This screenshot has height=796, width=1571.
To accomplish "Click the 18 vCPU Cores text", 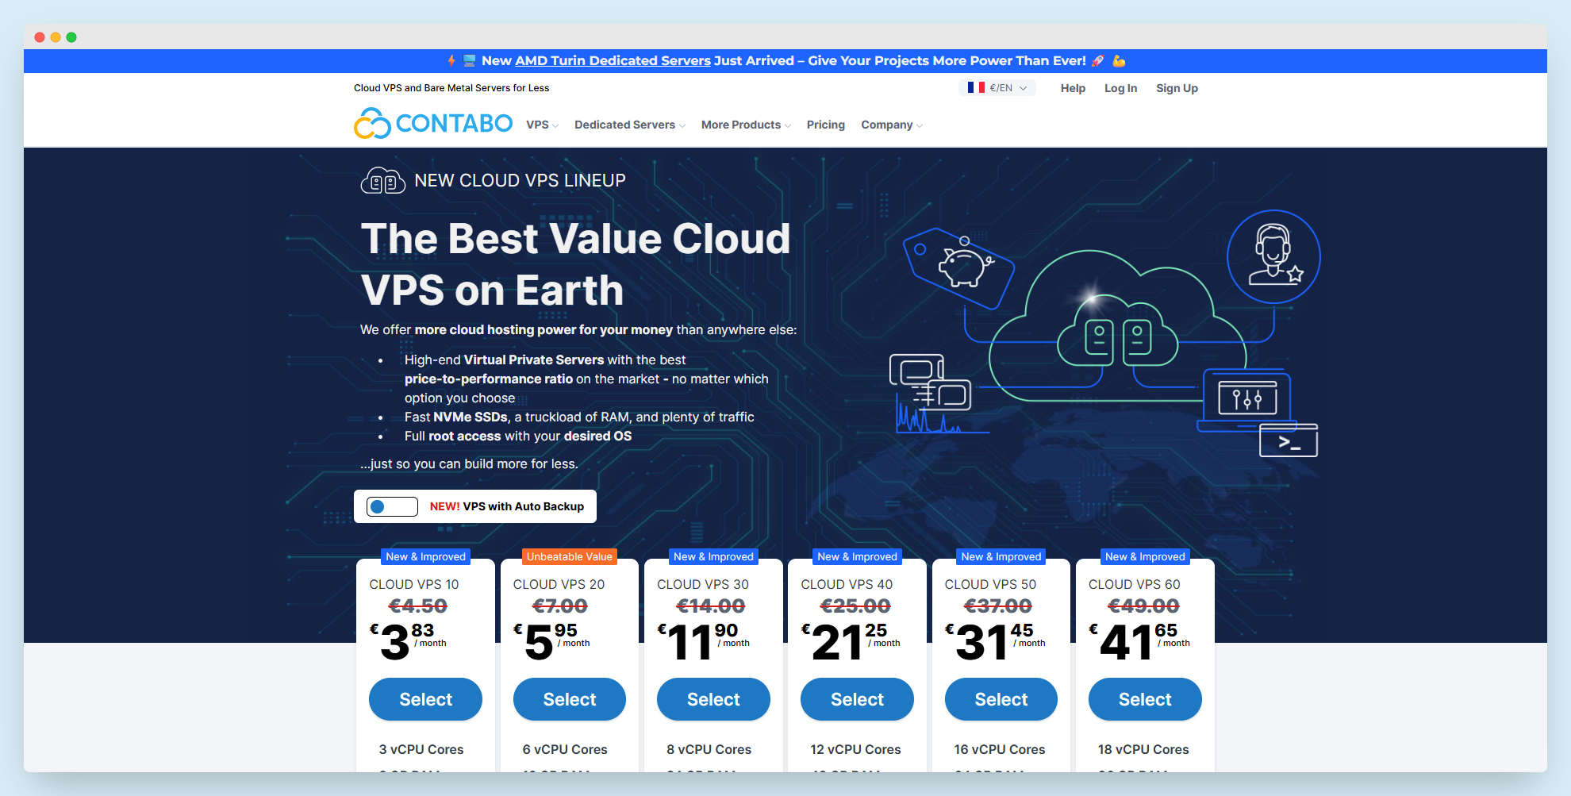I will (x=1143, y=749).
